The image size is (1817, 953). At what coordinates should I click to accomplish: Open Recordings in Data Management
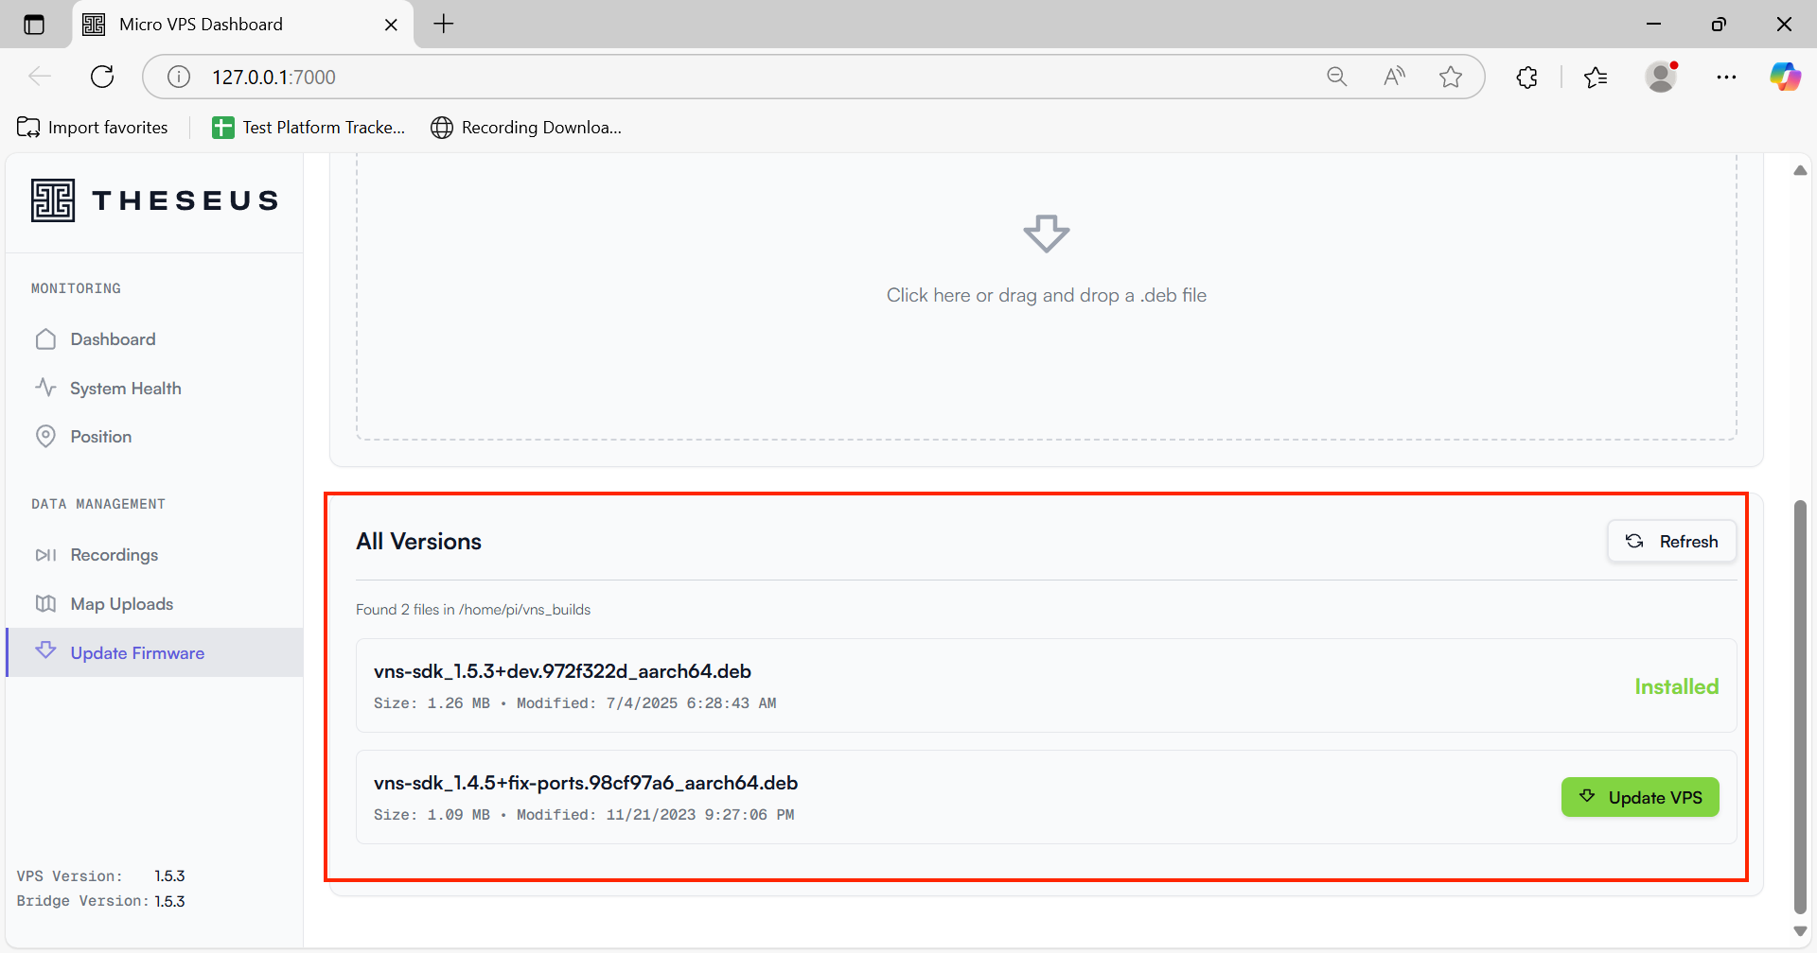pyautogui.click(x=114, y=555)
